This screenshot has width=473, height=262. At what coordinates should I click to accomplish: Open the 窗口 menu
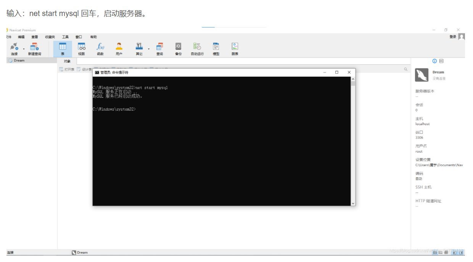(x=79, y=37)
